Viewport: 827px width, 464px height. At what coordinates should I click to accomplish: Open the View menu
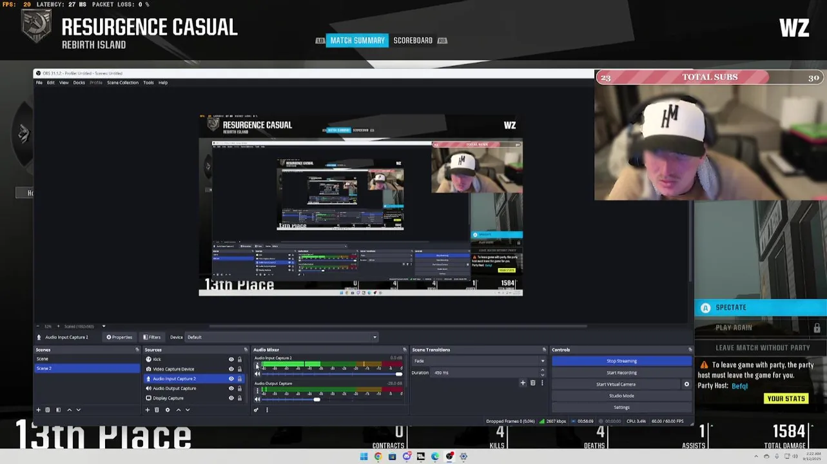pos(64,82)
